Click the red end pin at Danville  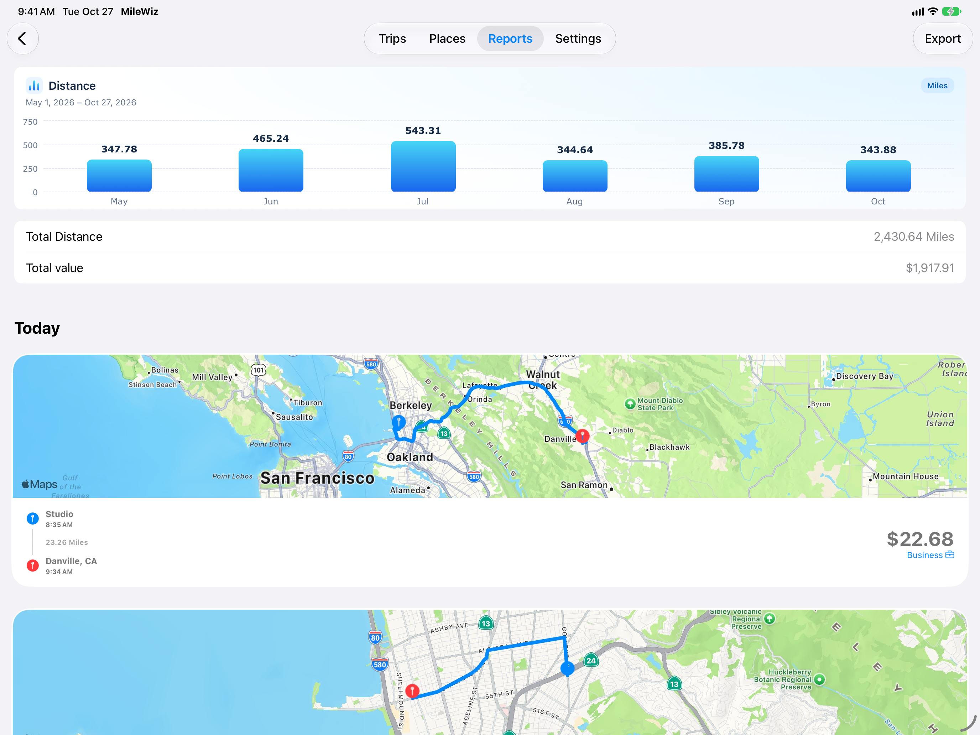[582, 436]
